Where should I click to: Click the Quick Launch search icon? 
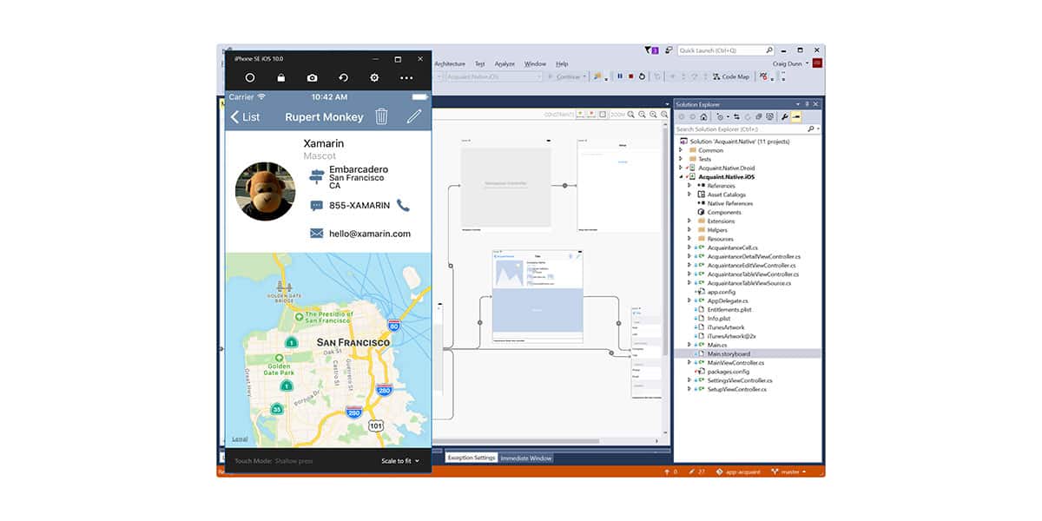tap(769, 50)
